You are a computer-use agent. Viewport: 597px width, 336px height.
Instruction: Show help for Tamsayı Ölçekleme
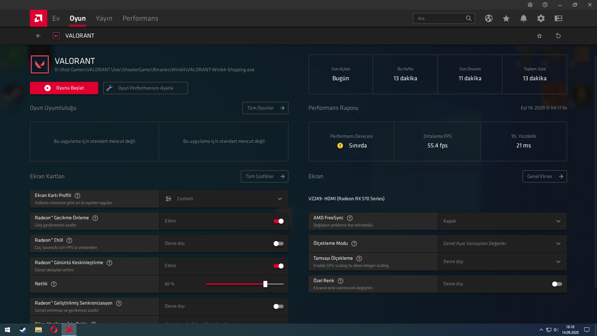(x=359, y=259)
